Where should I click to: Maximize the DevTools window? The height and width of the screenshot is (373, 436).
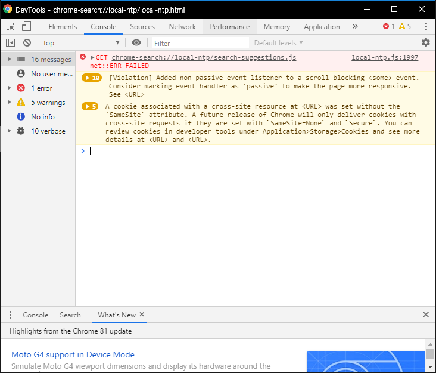(x=394, y=9)
